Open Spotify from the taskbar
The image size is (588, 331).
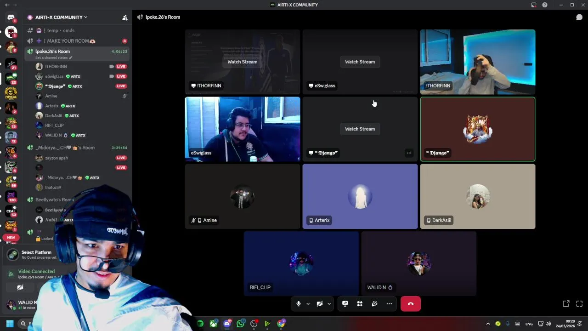pyautogui.click(x=200, y=324)
